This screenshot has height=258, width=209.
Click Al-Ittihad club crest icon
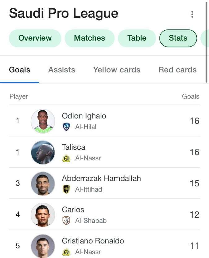click(x=66, y=189)
